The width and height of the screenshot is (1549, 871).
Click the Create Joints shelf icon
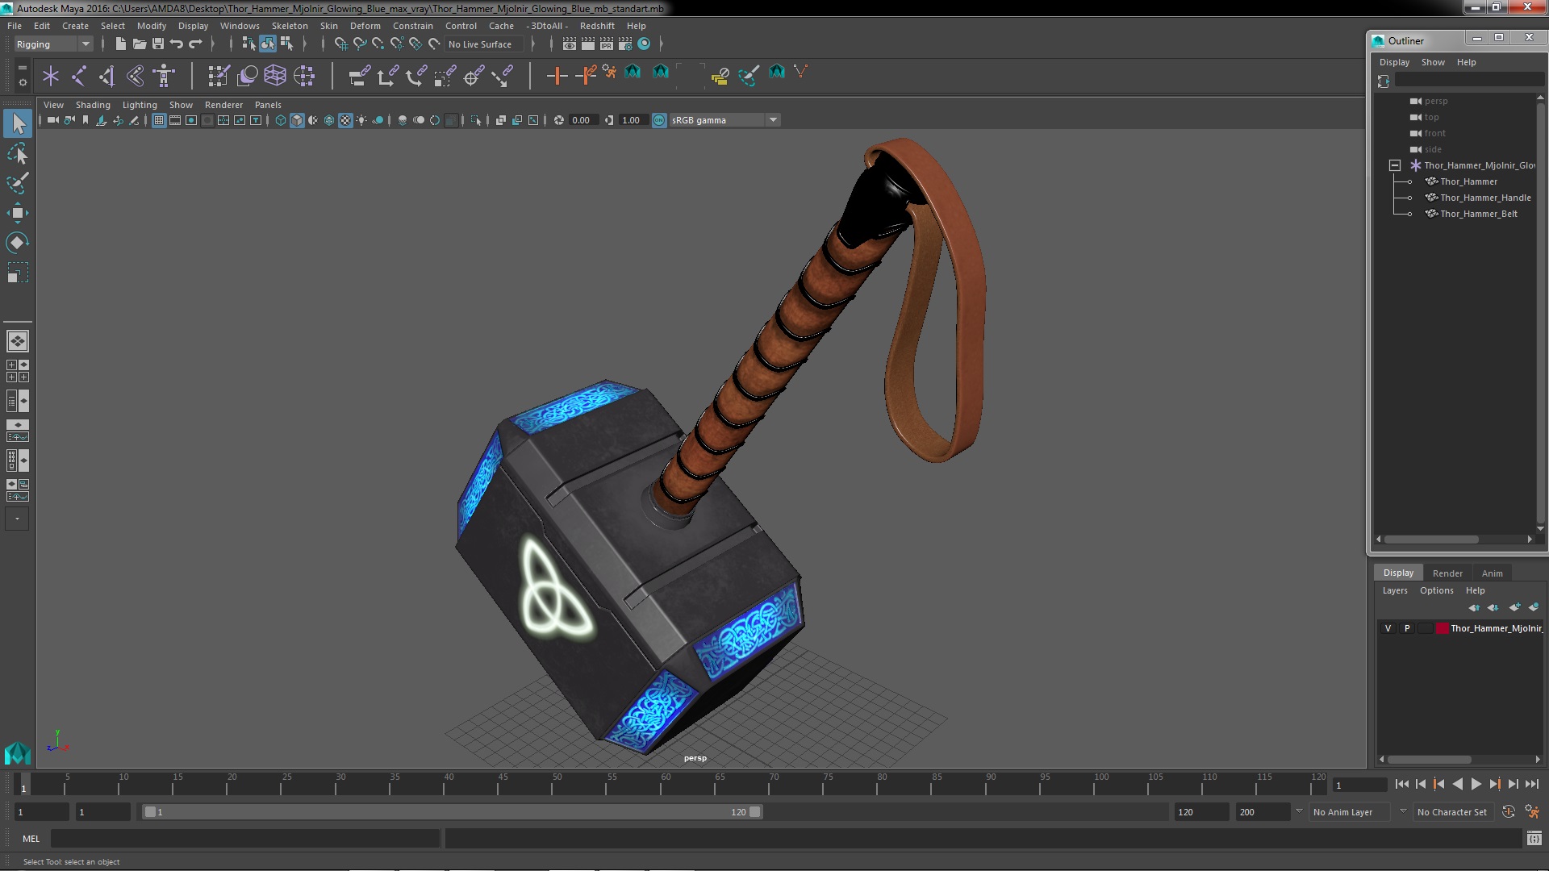pos(79,76)
